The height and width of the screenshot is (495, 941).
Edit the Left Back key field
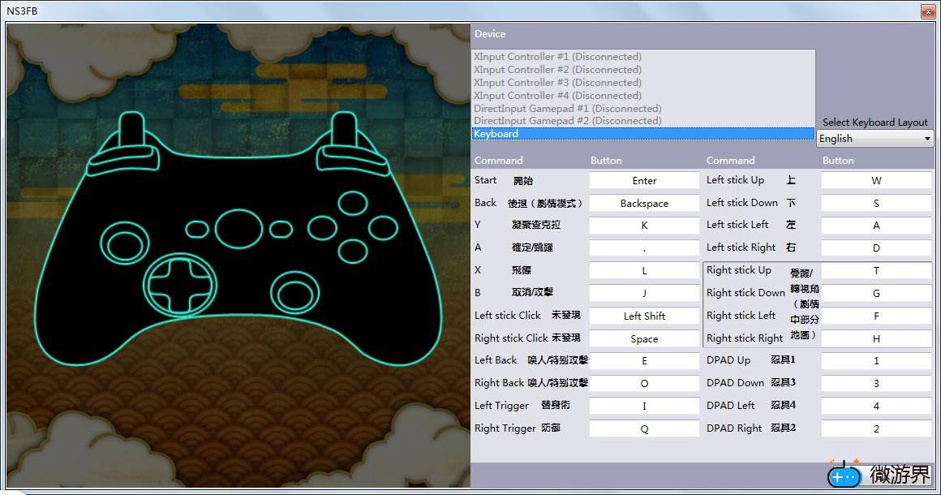click(x=644, y=361)
